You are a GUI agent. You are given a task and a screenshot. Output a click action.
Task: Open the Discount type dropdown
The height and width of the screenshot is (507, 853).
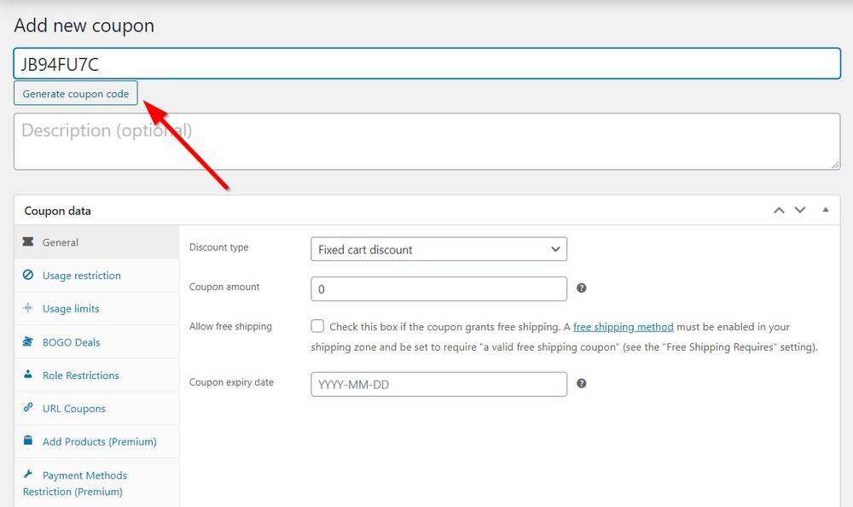coord(438,249)
